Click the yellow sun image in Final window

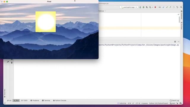pos(46,22)
